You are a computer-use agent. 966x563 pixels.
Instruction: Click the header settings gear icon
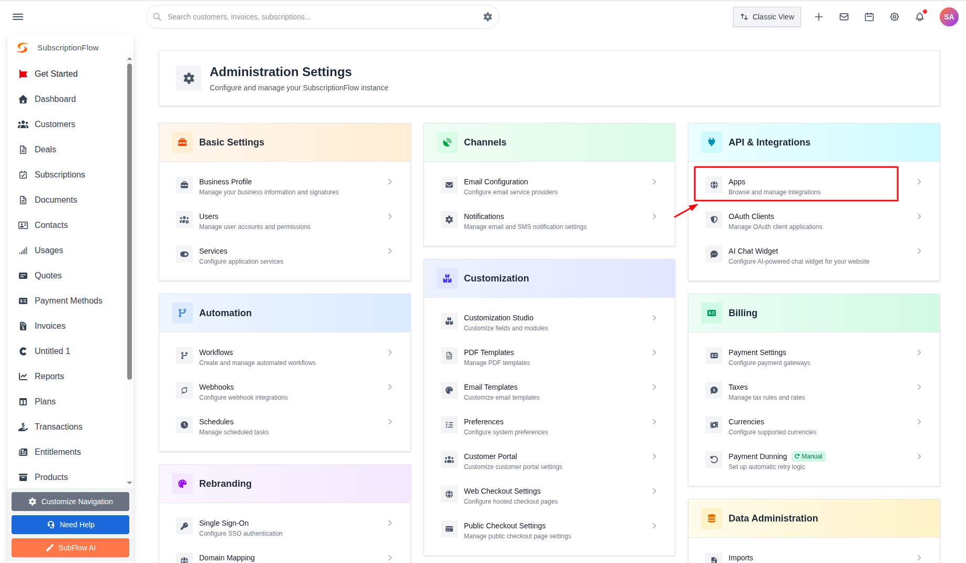coord(895,17)
